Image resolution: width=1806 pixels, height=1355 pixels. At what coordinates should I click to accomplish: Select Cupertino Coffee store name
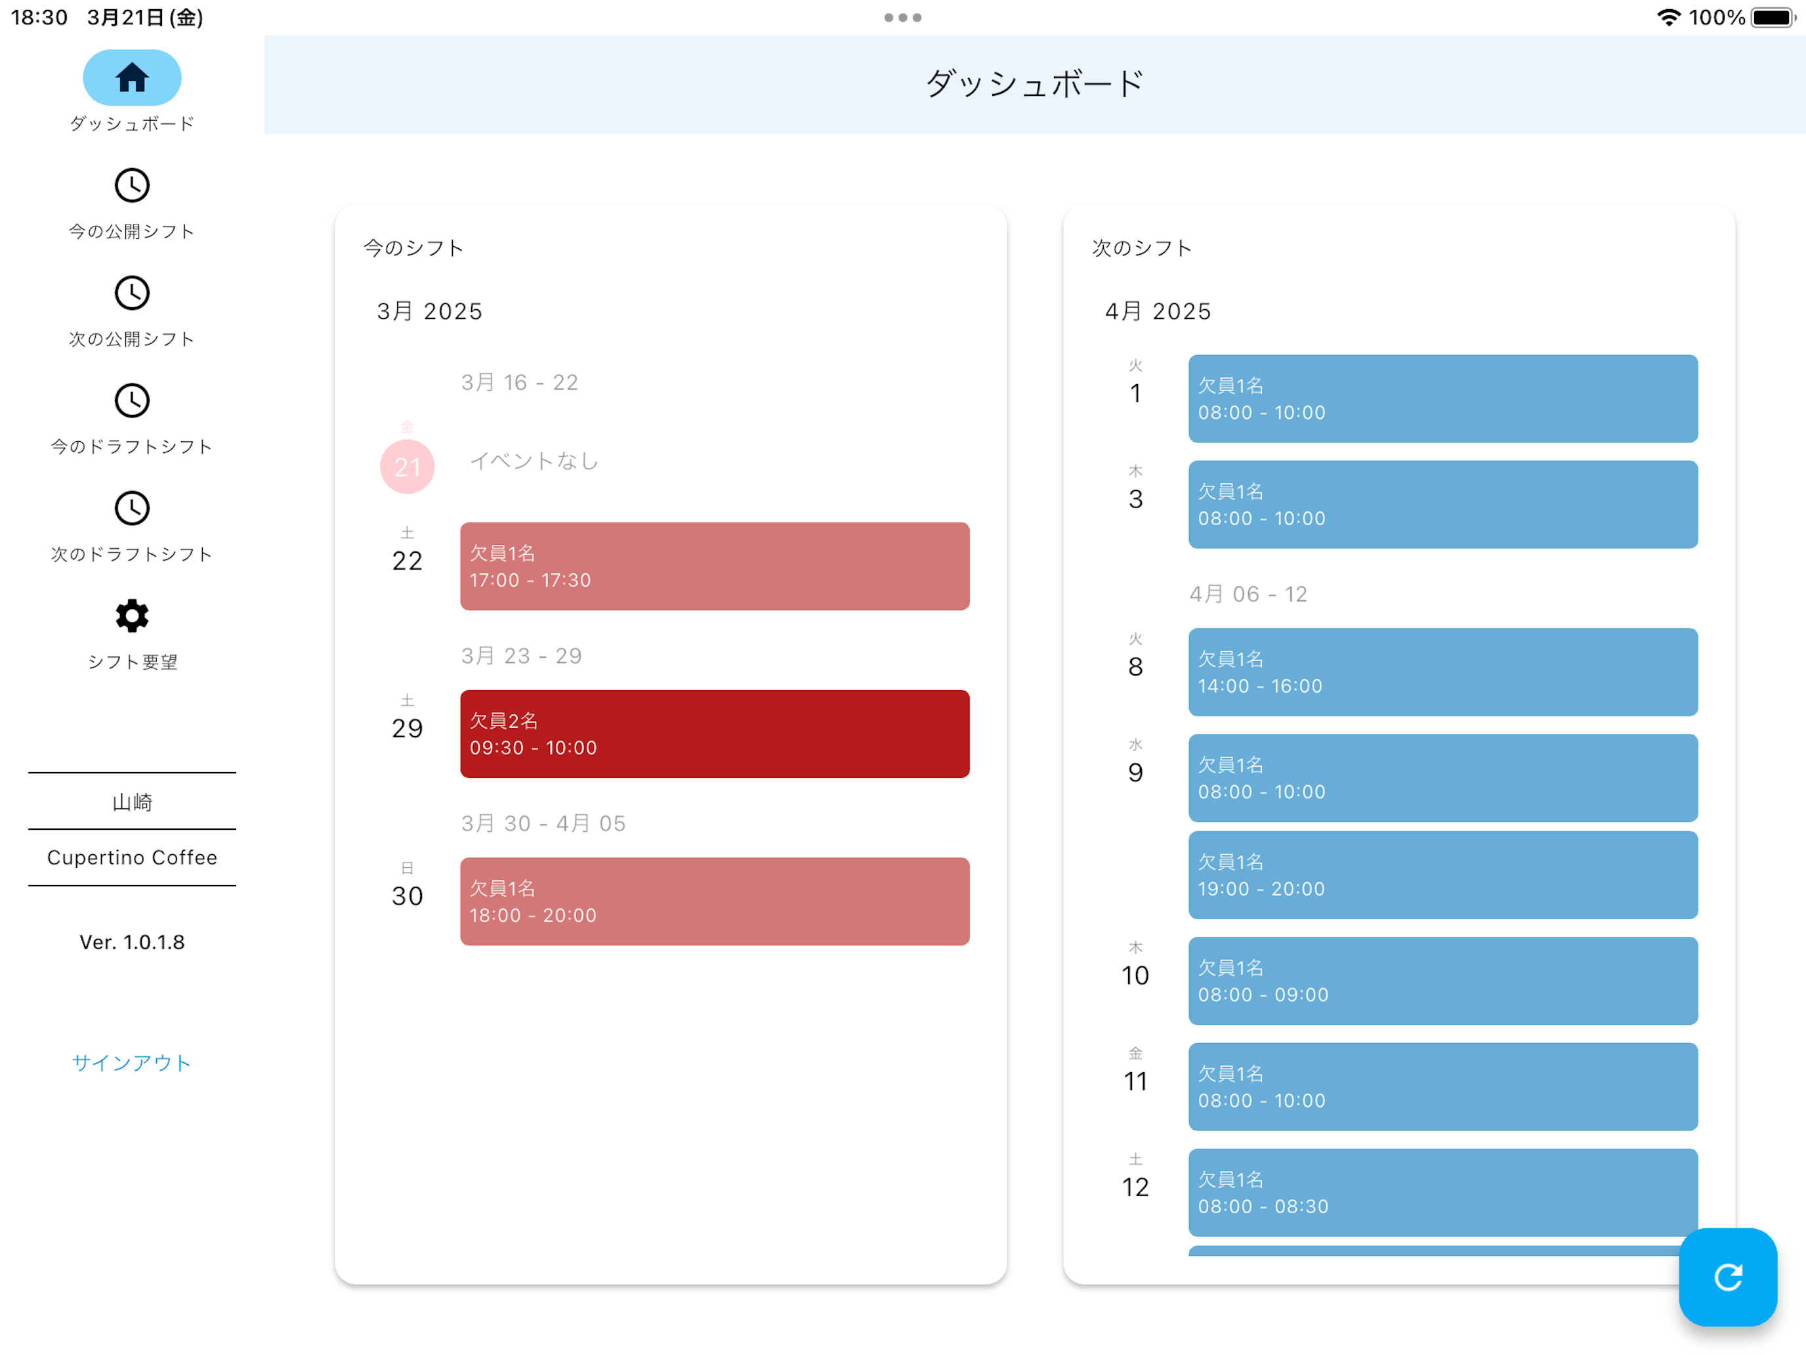click(131, 857)
